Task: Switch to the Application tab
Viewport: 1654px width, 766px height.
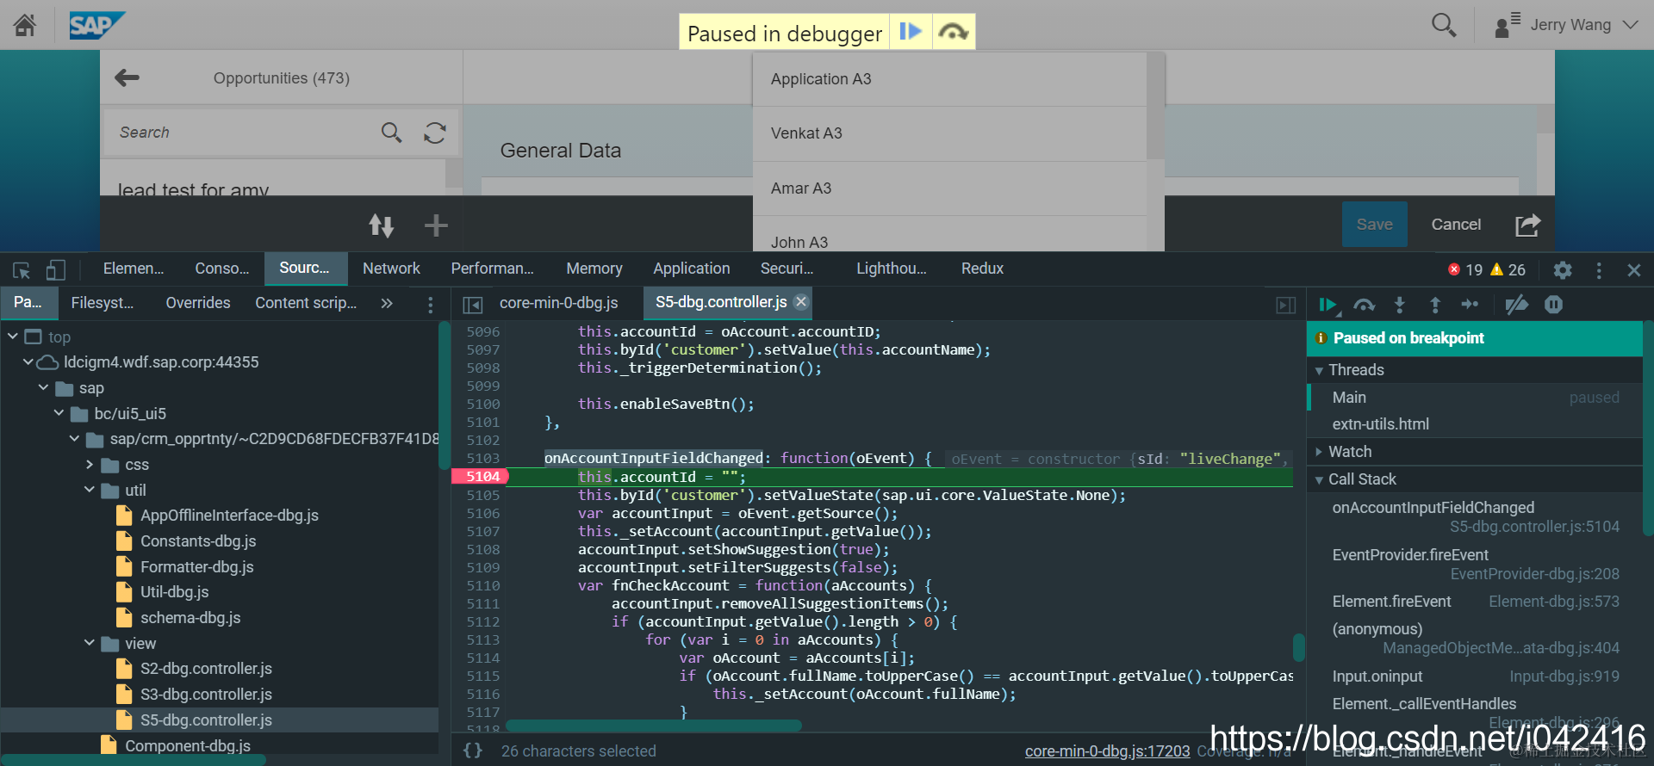Action: pos(691,269)
